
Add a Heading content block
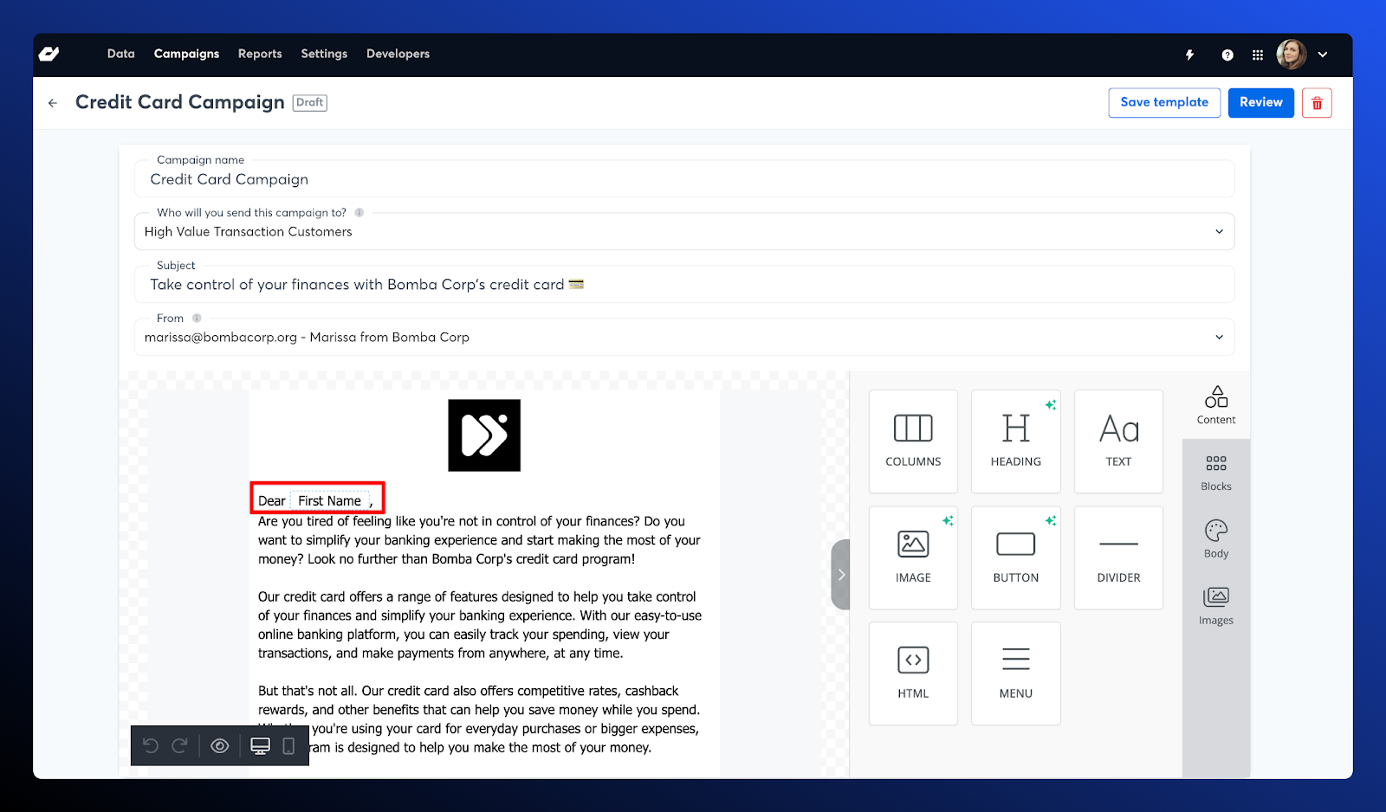click(x=1016, y=441)
